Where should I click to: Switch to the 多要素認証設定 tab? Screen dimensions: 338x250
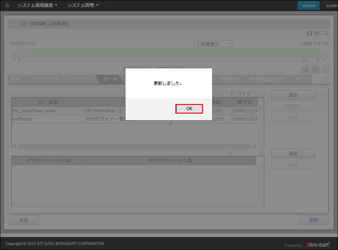[266, 79]
